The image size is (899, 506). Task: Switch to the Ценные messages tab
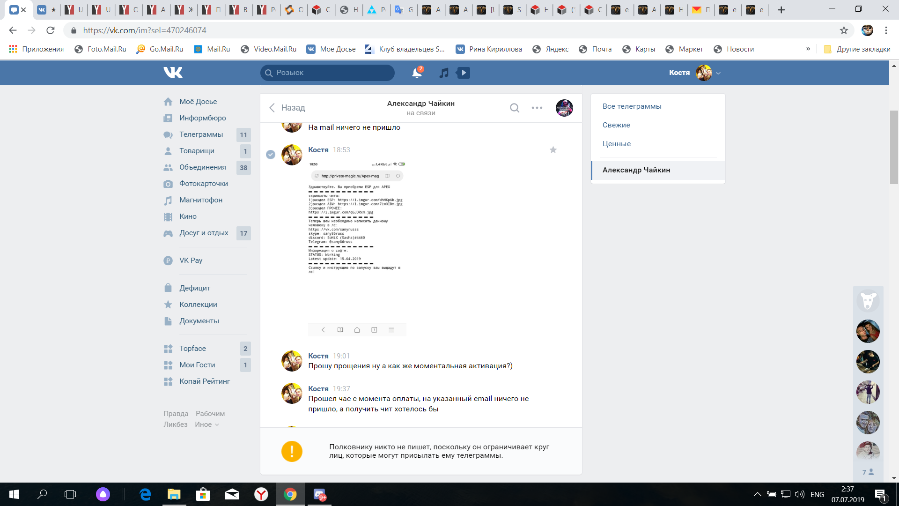point(616,144)
